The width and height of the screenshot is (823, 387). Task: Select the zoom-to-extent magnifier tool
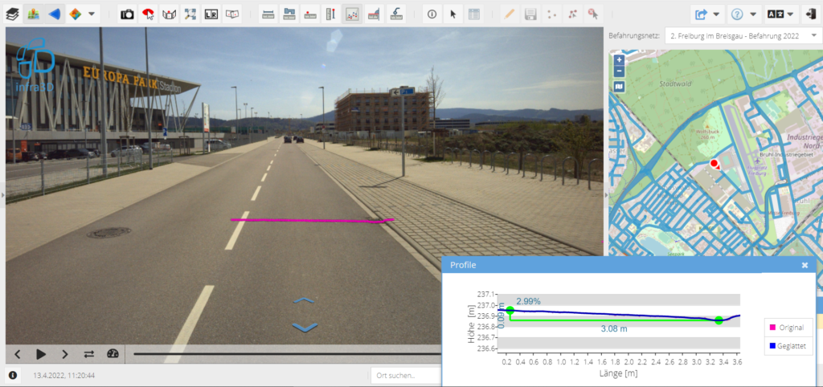pos(190,14)
